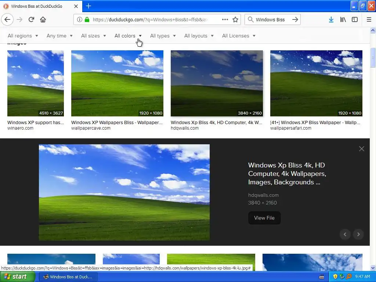This screenshot has height=282, width=376.
Task: Open the winaero.com Bliss thumbnail
Action: coord(36,83)
